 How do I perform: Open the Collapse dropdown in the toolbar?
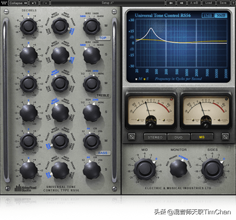point(18,3)
